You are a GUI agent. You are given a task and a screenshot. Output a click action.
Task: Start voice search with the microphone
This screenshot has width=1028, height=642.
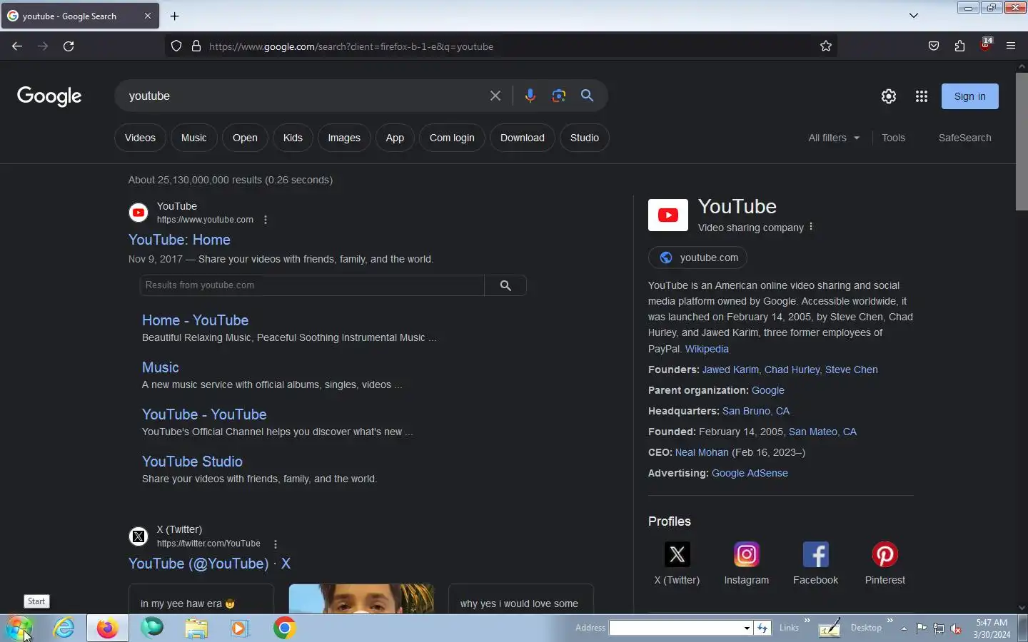coord(530,96)
